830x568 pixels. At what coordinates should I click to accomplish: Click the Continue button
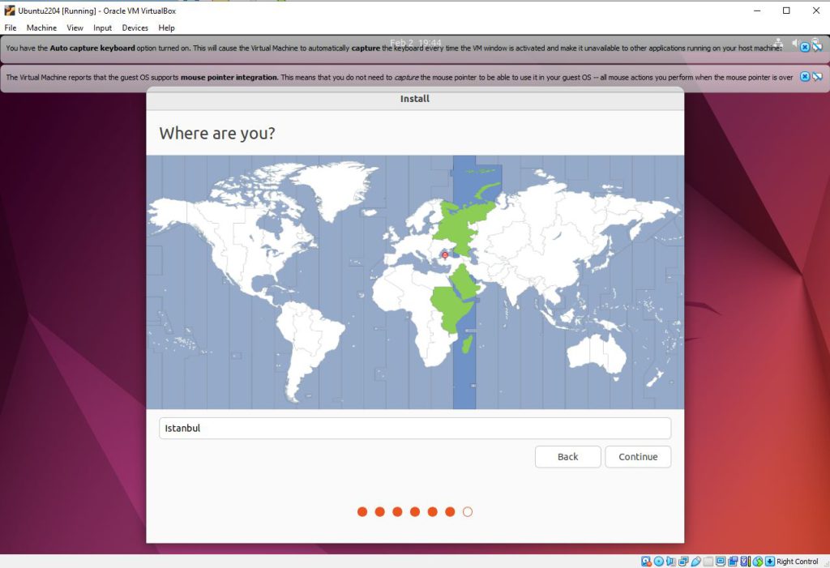[x=638, y=457]
